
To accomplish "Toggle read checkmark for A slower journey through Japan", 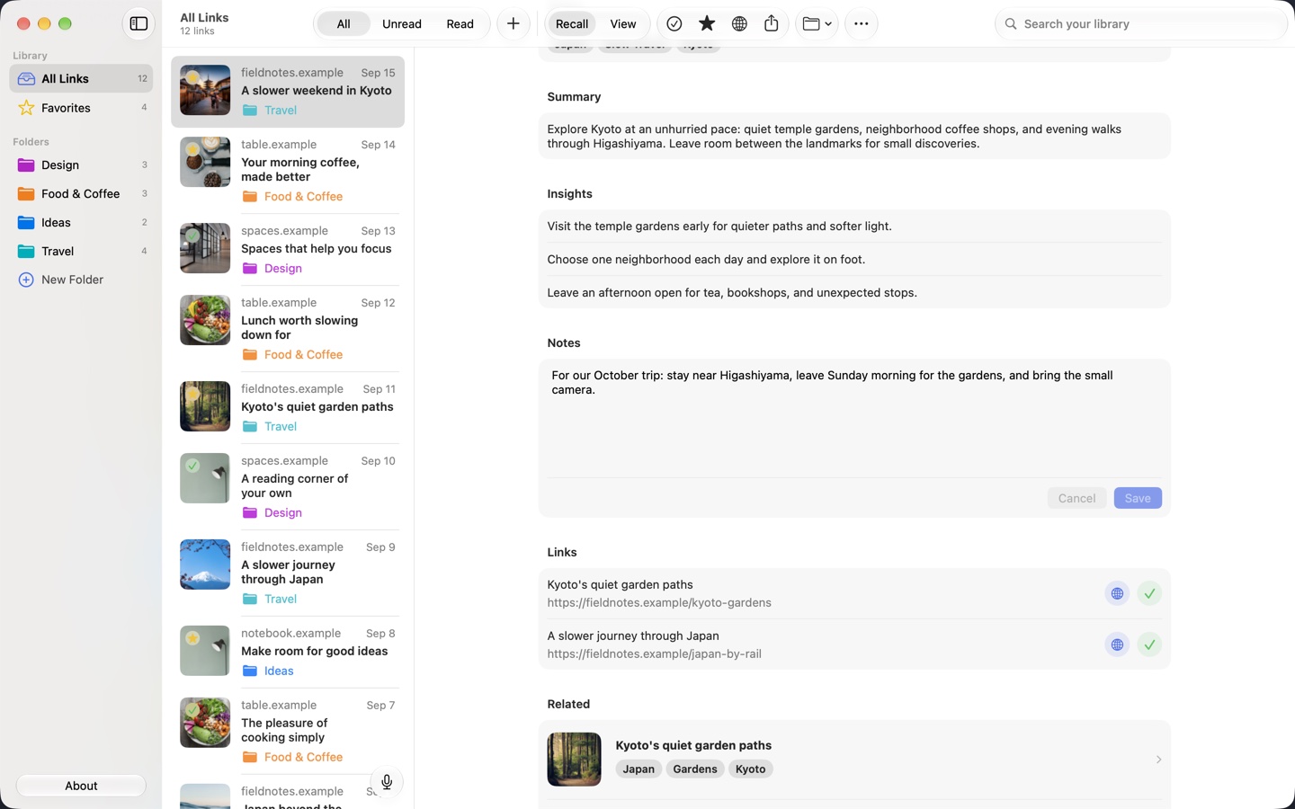I will pyautogui.click(x=1149, y=645).
